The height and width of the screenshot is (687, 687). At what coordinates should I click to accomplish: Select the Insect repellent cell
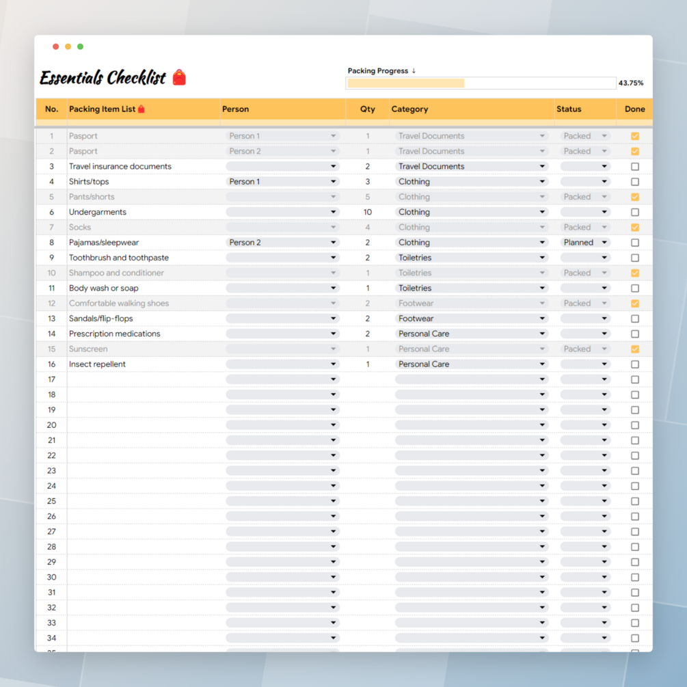[144, 364]
